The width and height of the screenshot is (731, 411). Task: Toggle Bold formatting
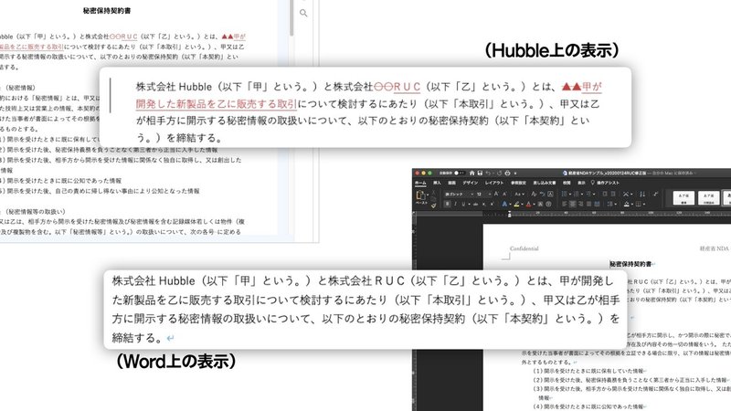point(447,204)
